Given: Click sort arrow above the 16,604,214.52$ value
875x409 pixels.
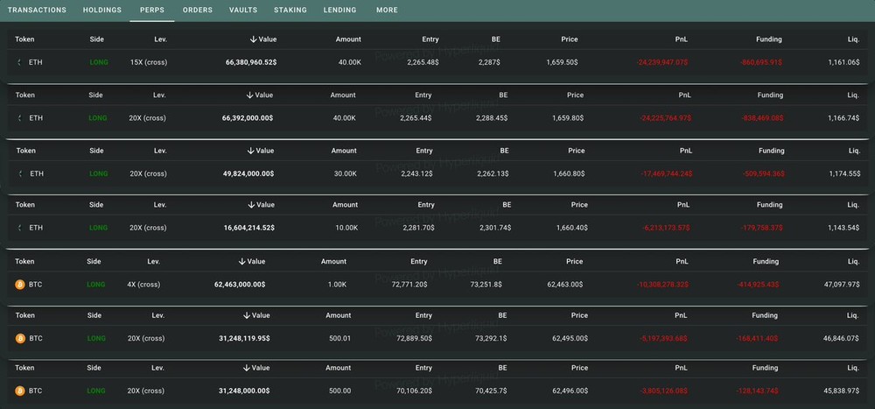Looking at the screenshot, I should pyautogui.click(x=251, y=205).
